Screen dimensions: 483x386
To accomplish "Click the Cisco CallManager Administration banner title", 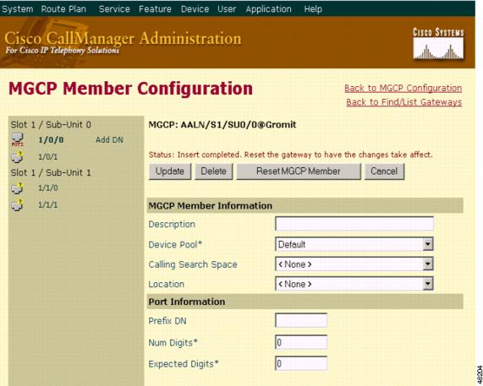I will coord(123,39).
